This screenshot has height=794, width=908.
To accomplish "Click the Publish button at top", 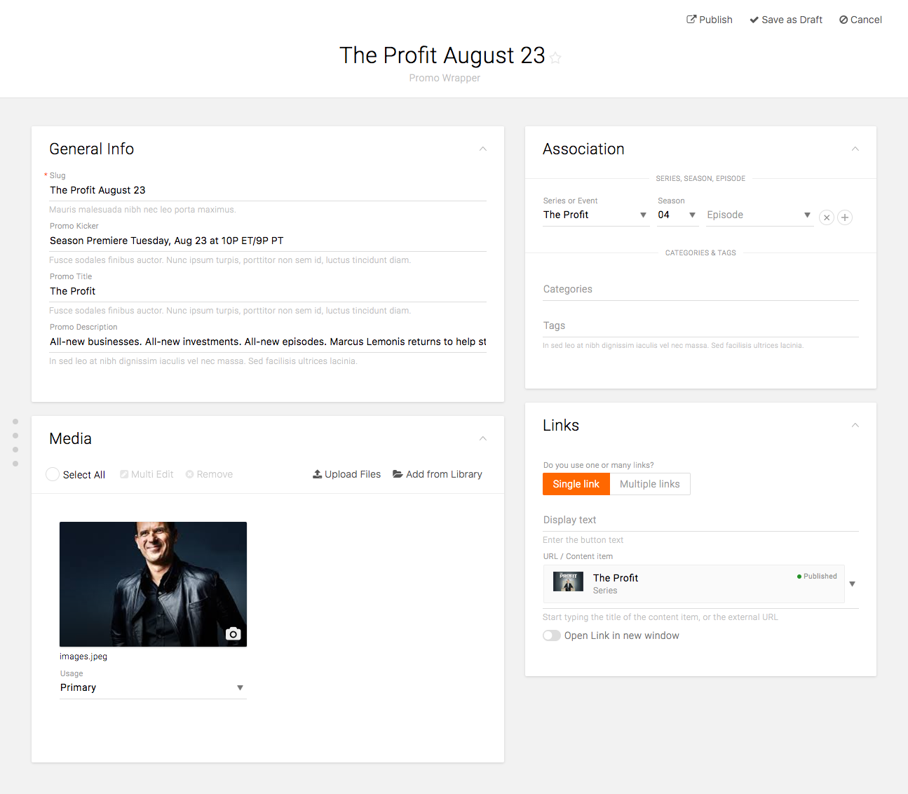I will (x=709, y=20).
